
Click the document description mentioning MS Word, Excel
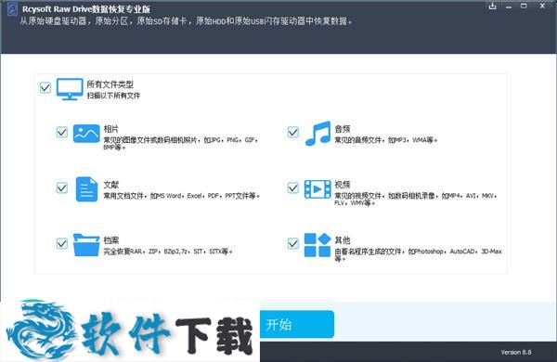tap(182, 196)
